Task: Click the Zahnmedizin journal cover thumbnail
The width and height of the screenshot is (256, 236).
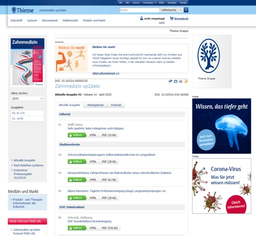Action: tap(27, 62)
